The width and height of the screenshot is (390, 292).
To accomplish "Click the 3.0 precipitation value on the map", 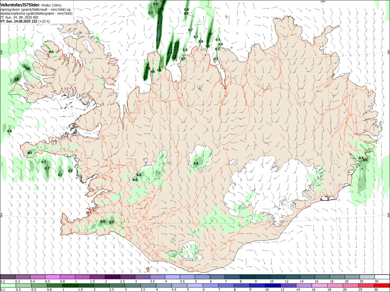I will 170,53.
